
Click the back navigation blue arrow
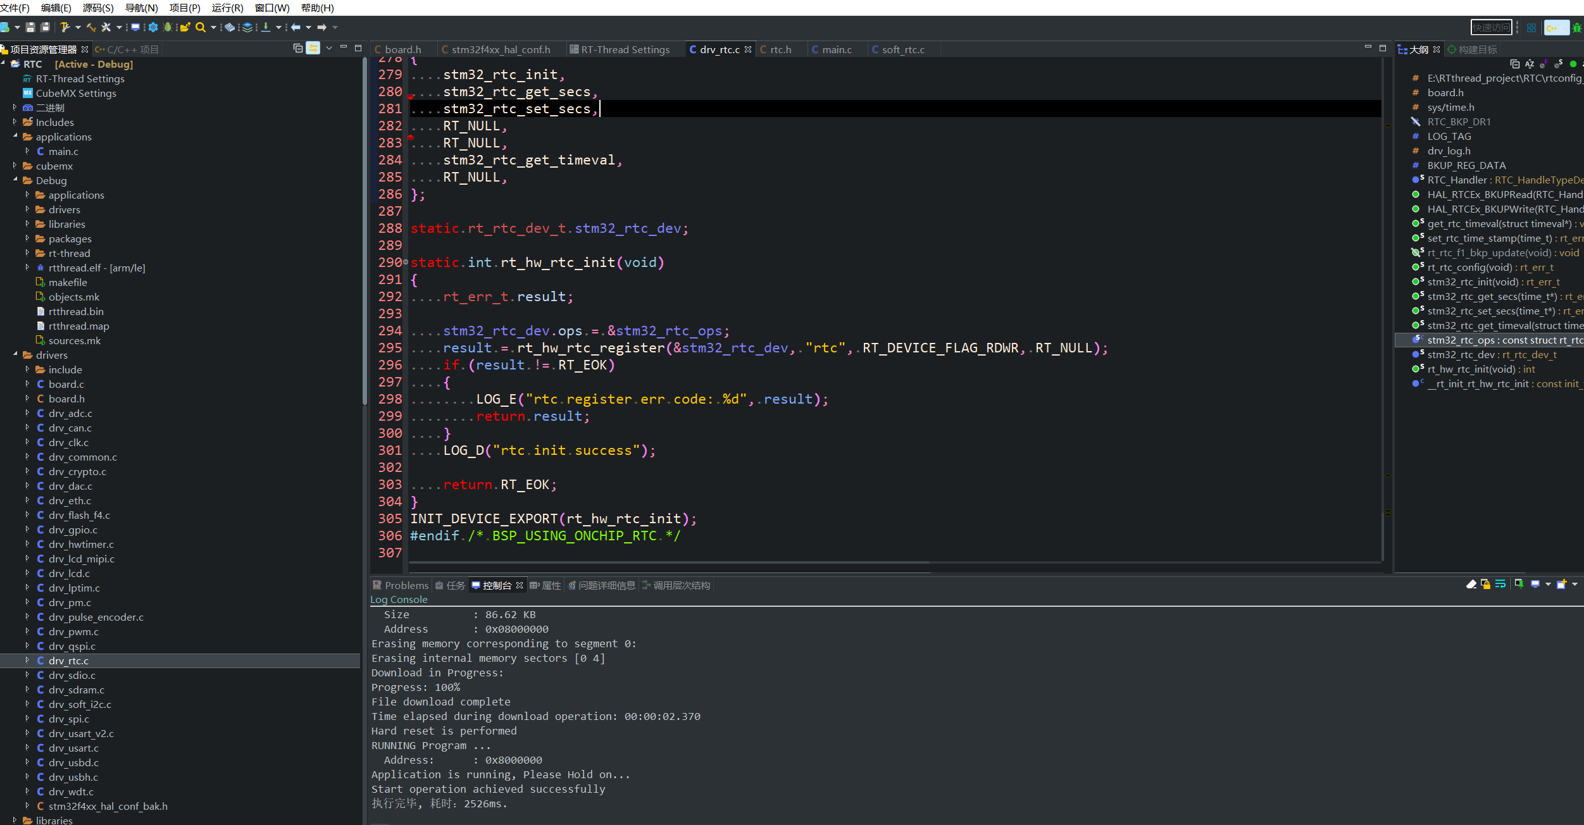[x=296, y=27]
